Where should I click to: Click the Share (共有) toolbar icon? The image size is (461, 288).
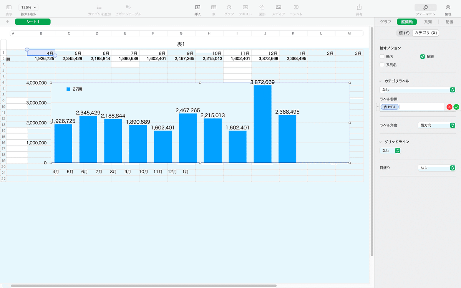coord(359,7)
